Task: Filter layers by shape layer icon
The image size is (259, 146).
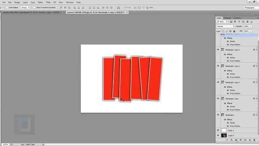Action: pyautogui.click(x=243, y=21)
